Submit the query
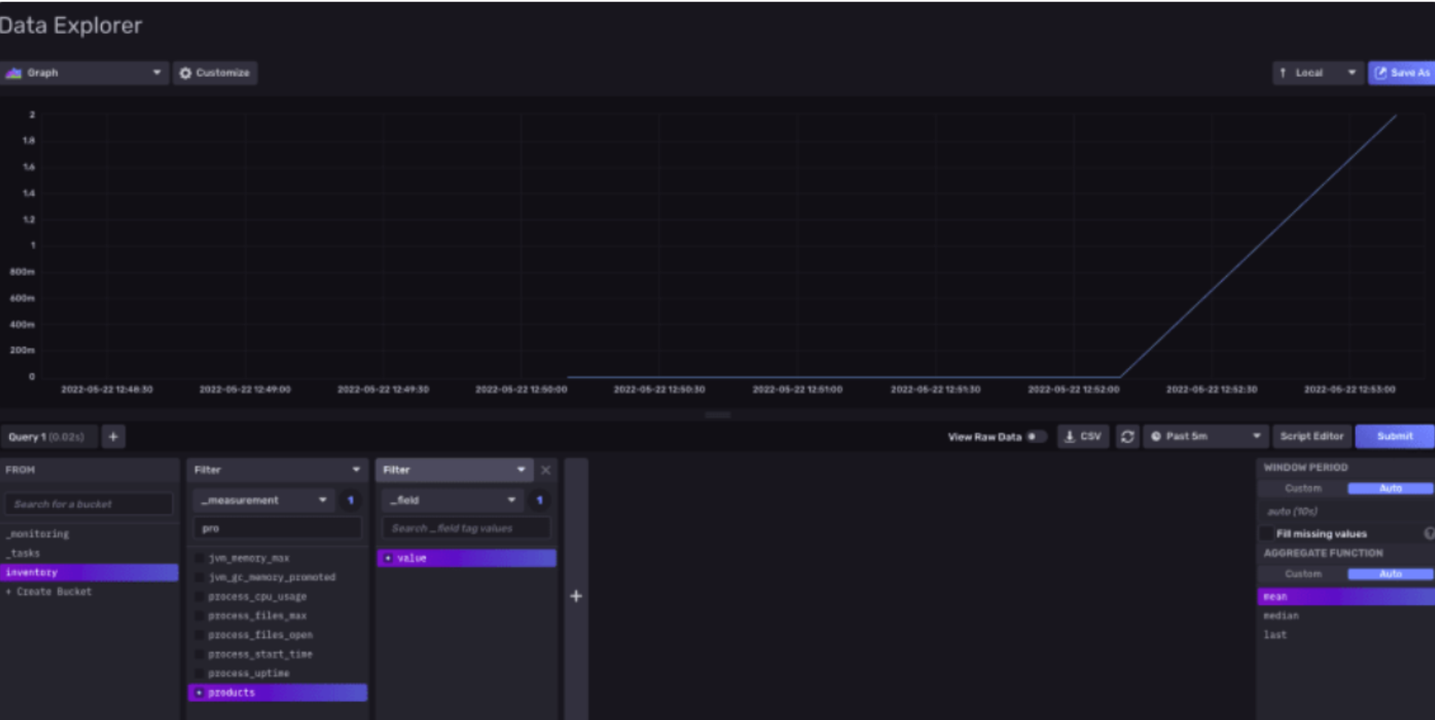 click(x=1394, y=437)
